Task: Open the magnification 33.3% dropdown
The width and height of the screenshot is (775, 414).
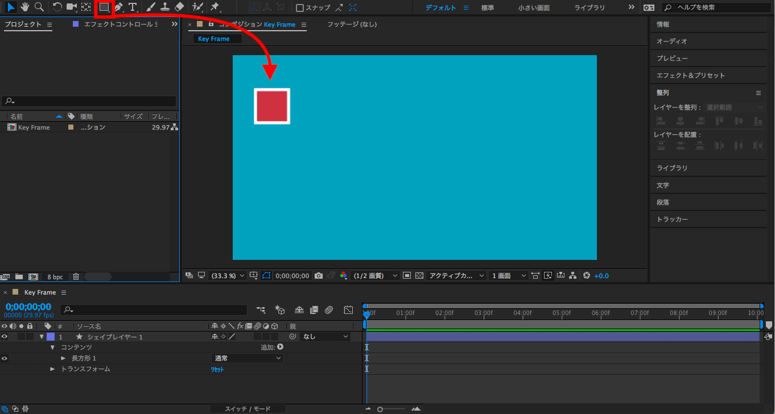Action: pos(228,276)
